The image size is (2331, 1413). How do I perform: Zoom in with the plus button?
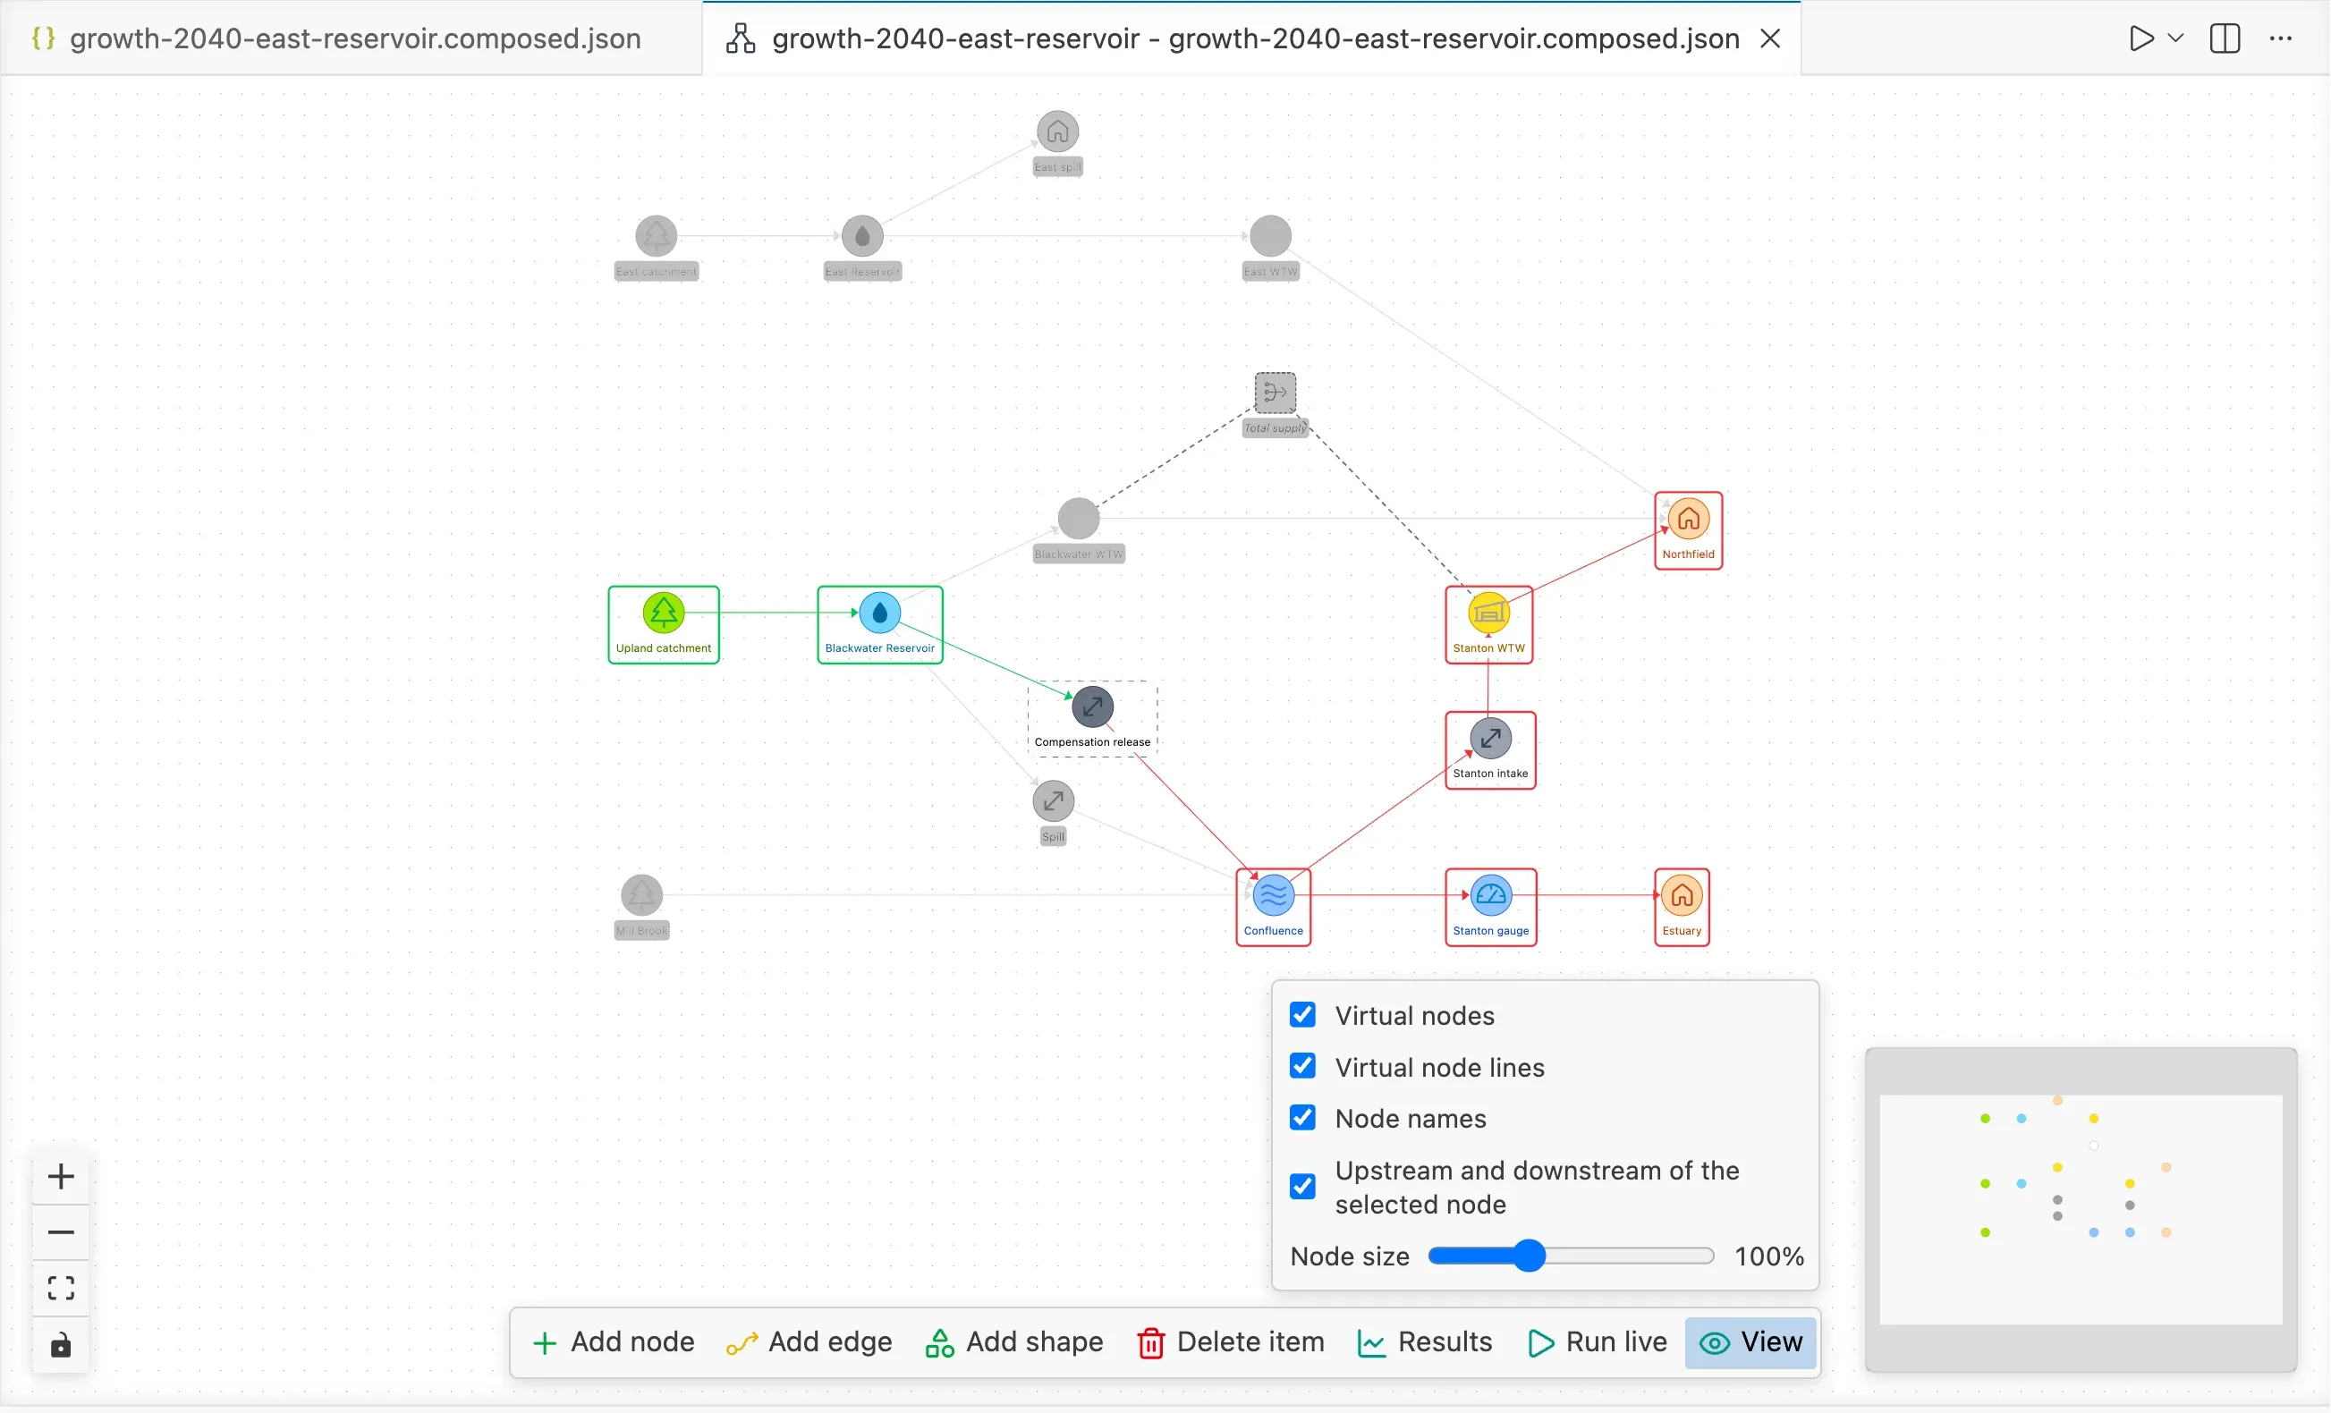pyautogui.click(x=62, y=1177)
